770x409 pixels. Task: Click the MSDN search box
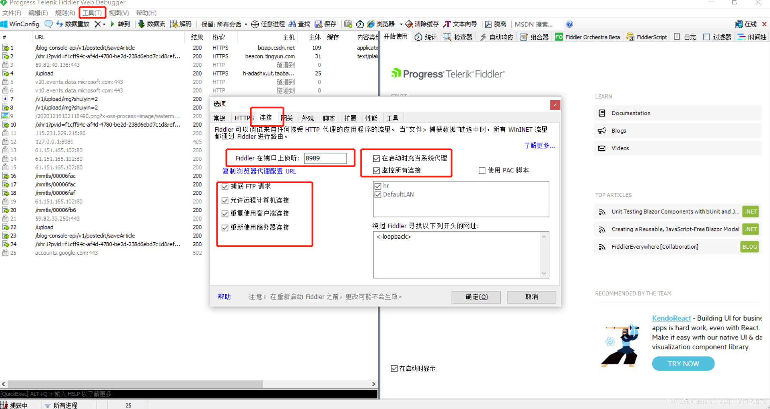[537, 24]
